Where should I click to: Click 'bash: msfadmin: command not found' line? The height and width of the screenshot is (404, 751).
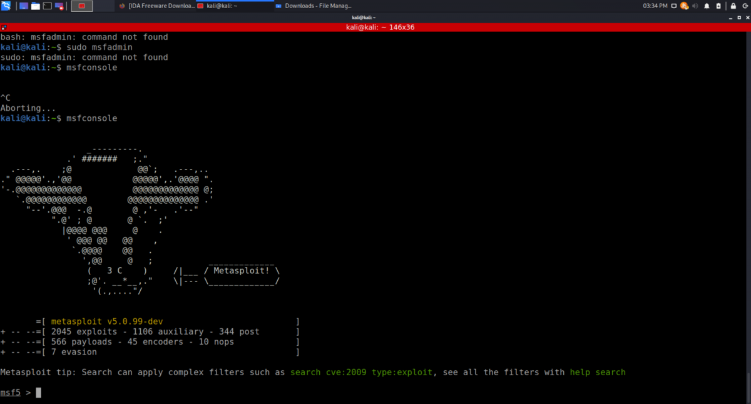(84, 37)
